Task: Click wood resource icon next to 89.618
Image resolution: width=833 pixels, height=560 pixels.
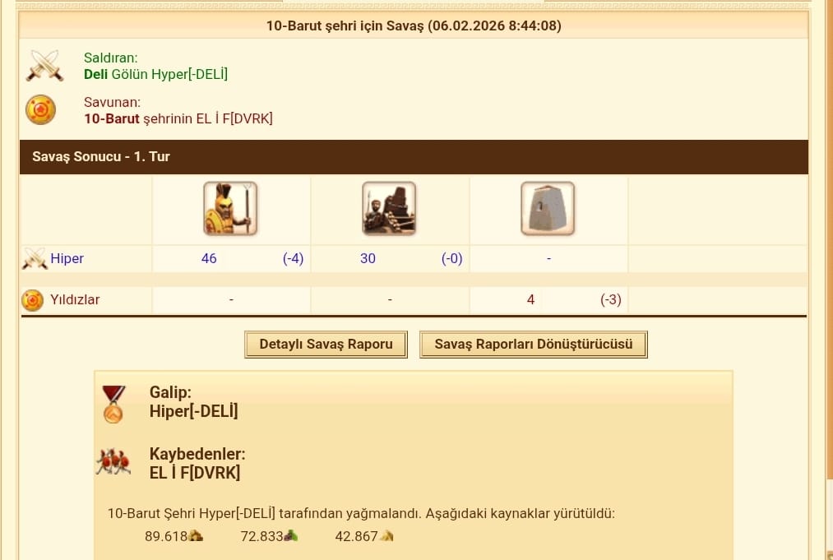Action: tap(196, 535)
